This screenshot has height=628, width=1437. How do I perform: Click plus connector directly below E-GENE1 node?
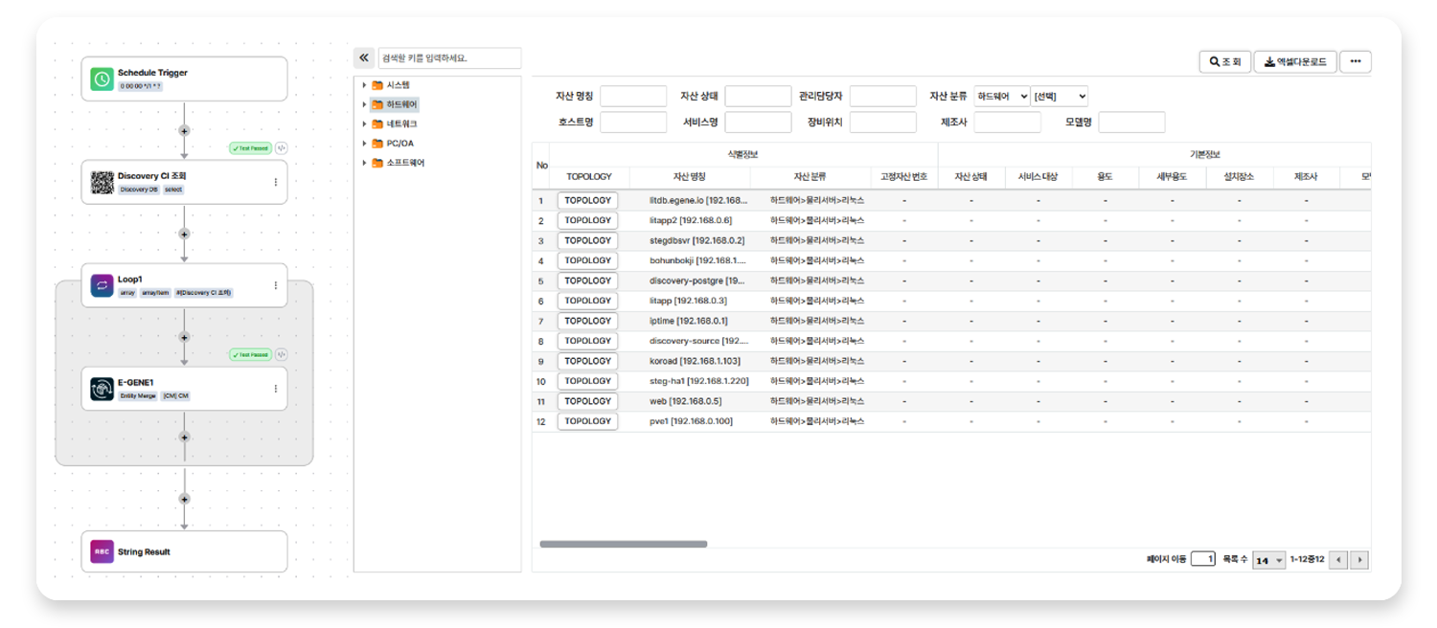pos(184,437)
